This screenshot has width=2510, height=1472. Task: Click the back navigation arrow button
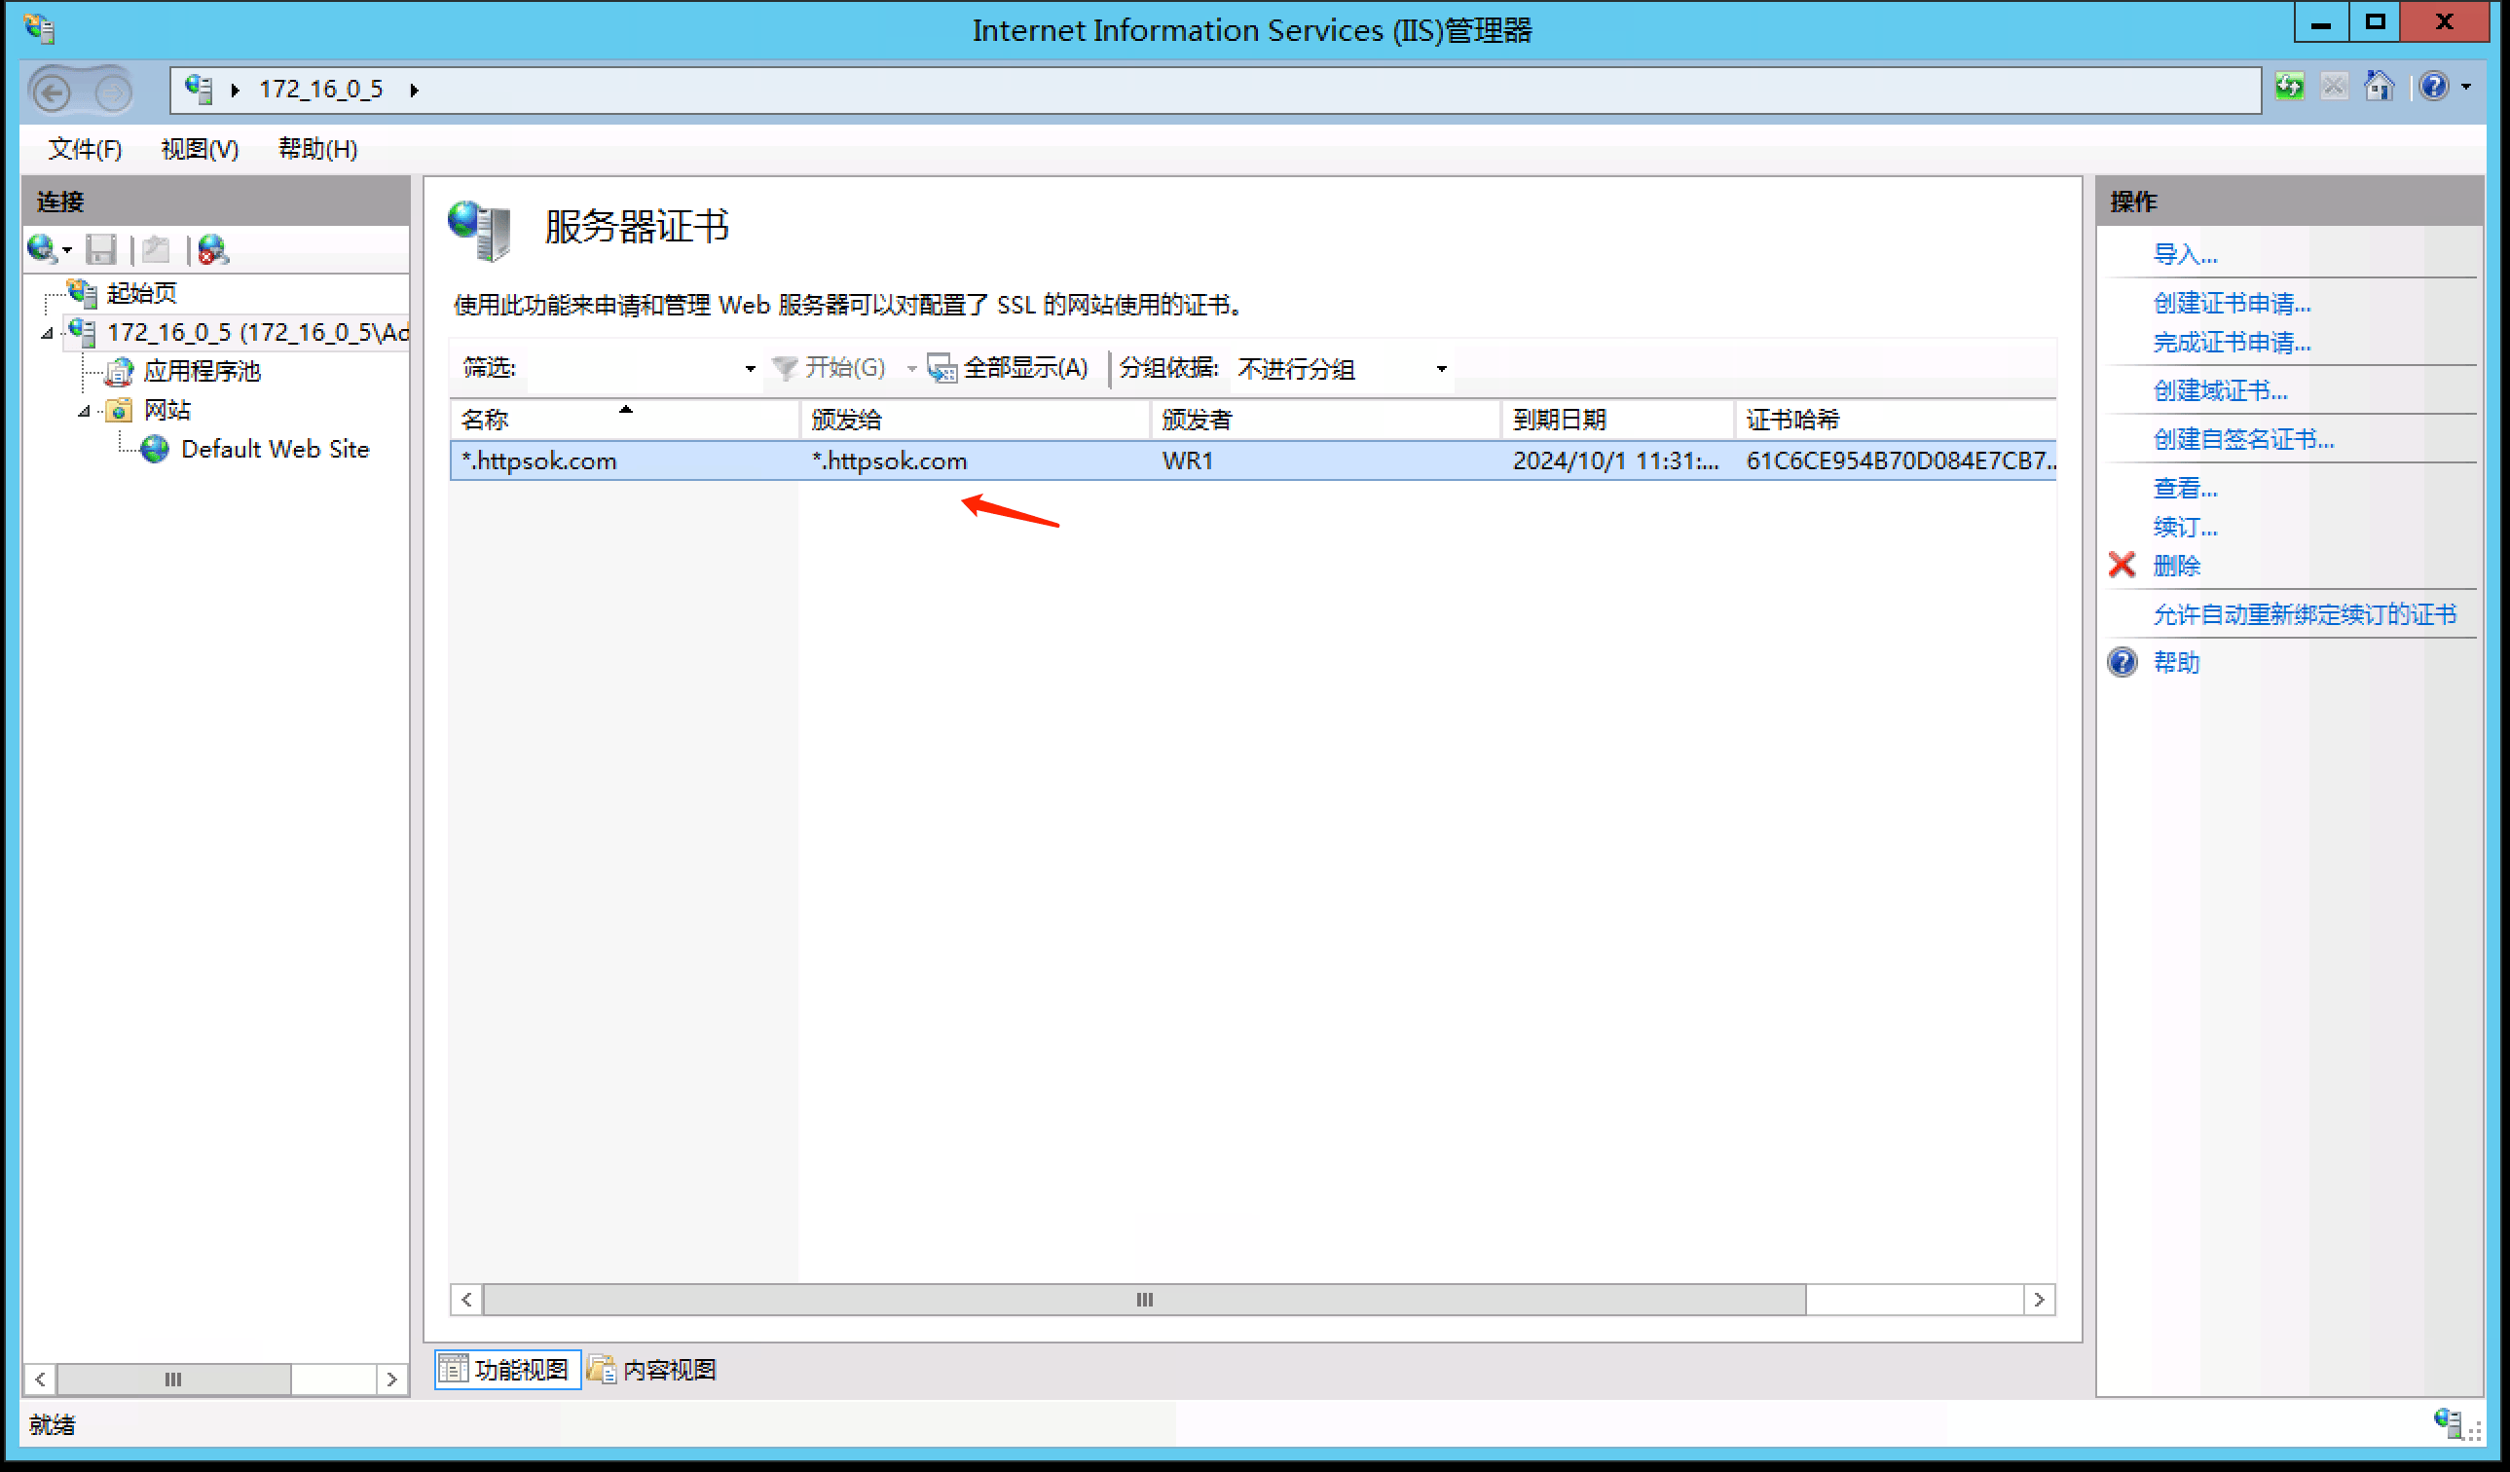coord(52,92)
